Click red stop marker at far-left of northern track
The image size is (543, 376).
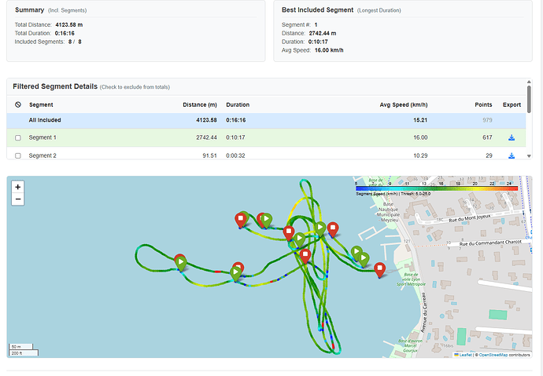[240, 221]
